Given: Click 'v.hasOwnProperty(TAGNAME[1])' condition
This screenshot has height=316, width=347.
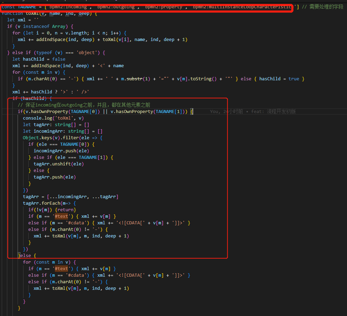Looking at the screenshot, I should 148,112.
